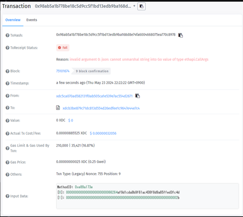
Task: Click the MethodID 0xe89a173e in Input Data
Action: pyautogui.click(x=84, y=187)
